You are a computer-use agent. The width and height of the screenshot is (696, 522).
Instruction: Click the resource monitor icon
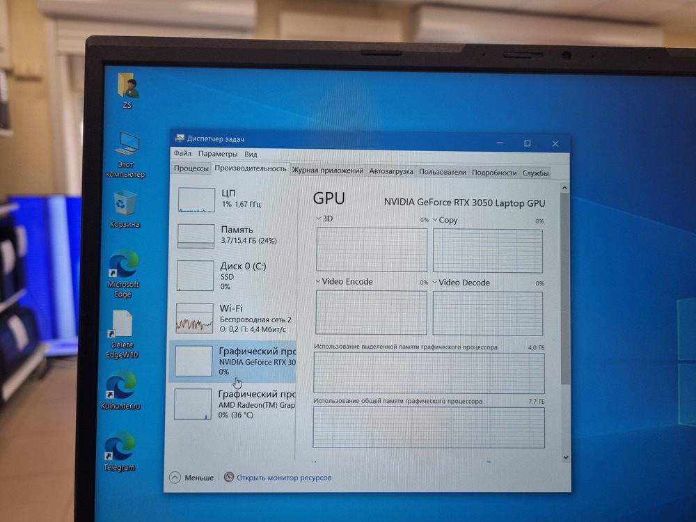click(x=228, y=477)
